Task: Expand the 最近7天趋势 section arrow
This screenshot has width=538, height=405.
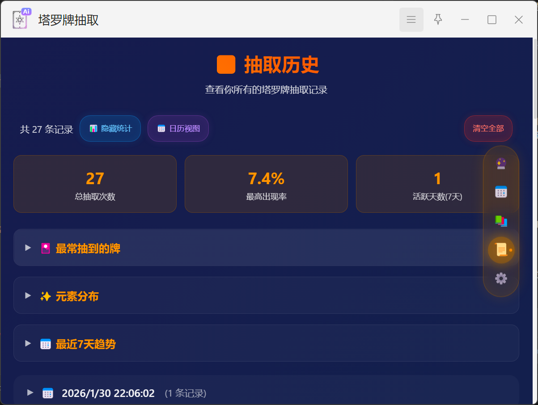Action: coord(28,343)
